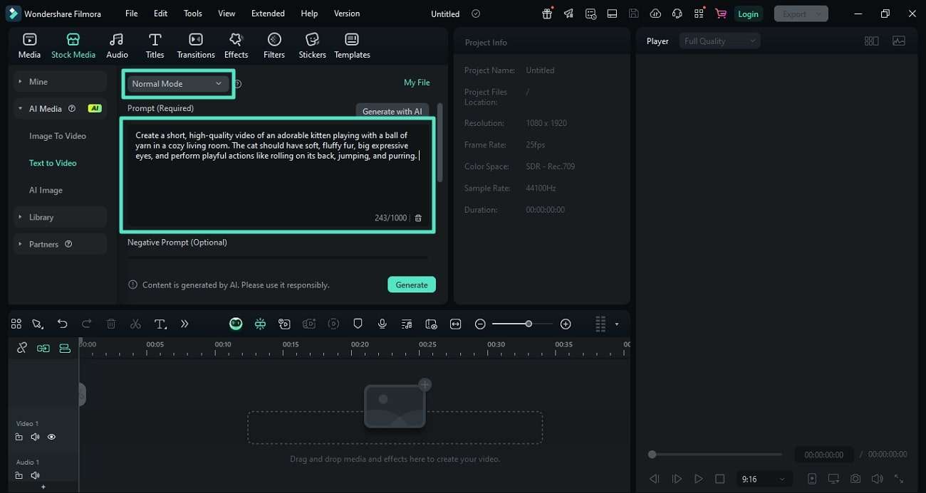Click the delete trash icon in timeline toolbar
This screenshot has width=926, height=493.
click(x=111, y=324)
